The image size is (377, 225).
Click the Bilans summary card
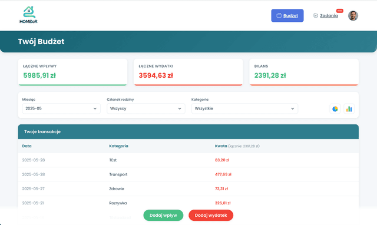[x=304, y=72]
